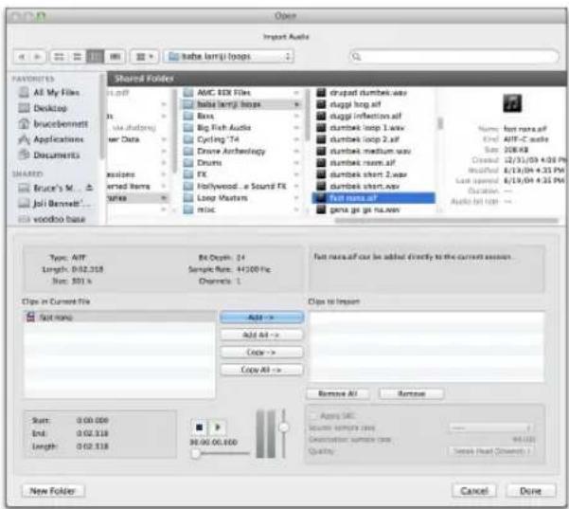Image resolution: width=569 pixels, height=509 pixels.
Task: Select file duggi hog.aif
Action: coord(374,104)
